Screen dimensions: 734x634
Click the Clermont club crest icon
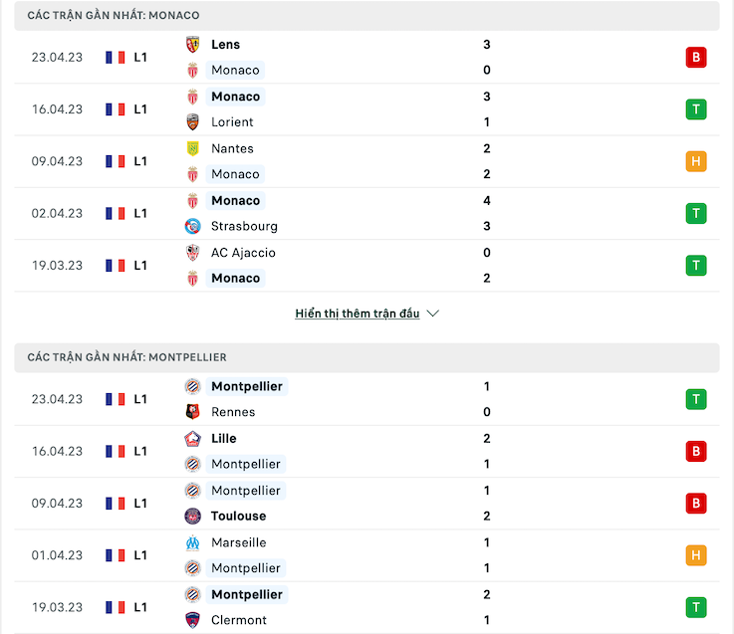pyautogui.click(x=192, y=620)
